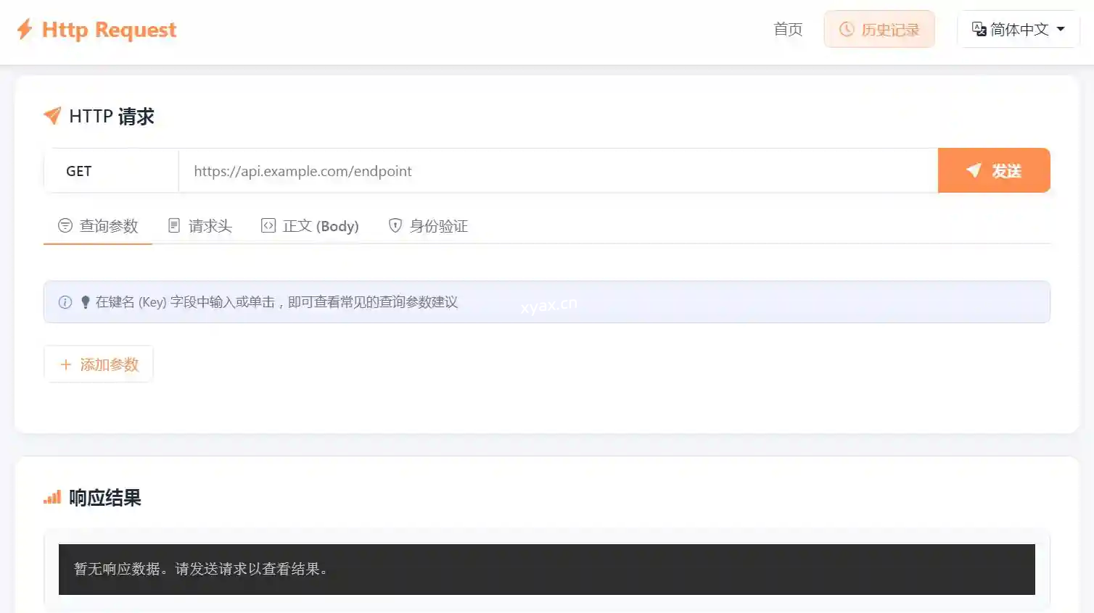Click the Http Request title text
1094x613 pixels.
[x=109, y=30]
